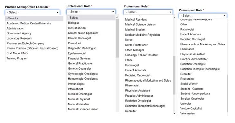Open the Practice Setting/Office Location dropdown
Viewport: 235px width, 123px height.
33,13
